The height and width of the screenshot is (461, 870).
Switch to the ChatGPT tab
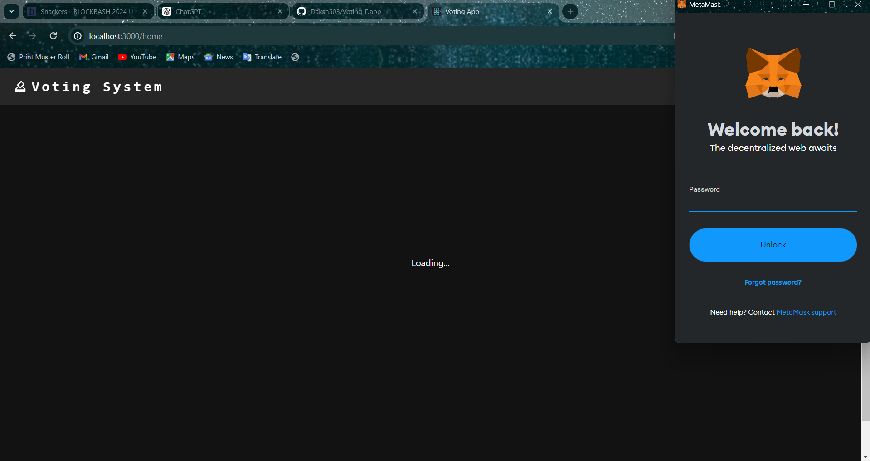tap(222, 11)
